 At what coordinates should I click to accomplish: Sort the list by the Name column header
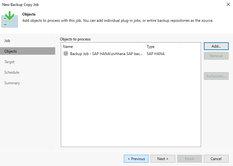pyautogui.click(x=102, y=47)
